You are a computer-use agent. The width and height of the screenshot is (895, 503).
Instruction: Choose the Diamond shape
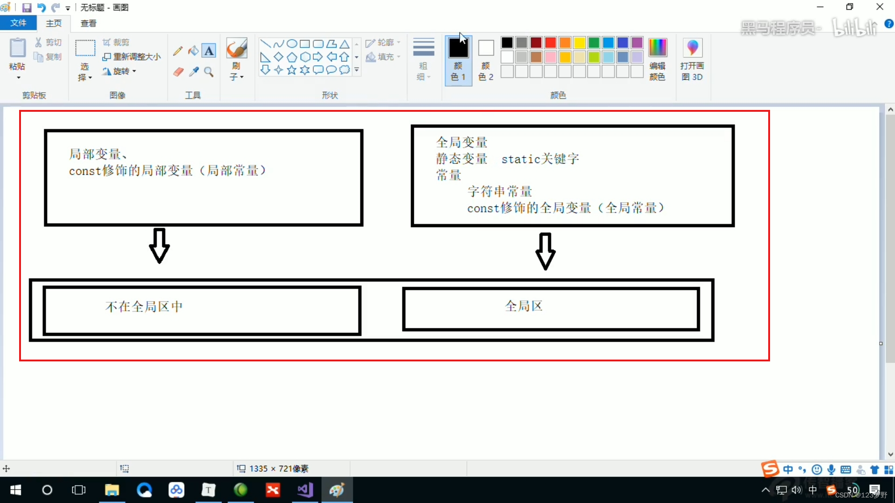279,57
